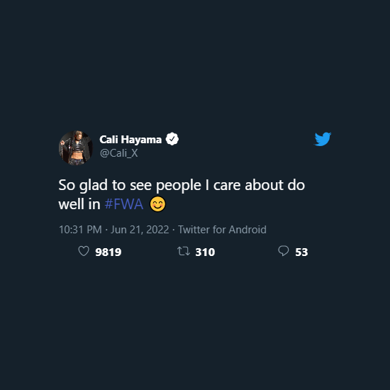Click the phrase 'care about do'
This screenshot has height=390, width=390.
point(259,185)
